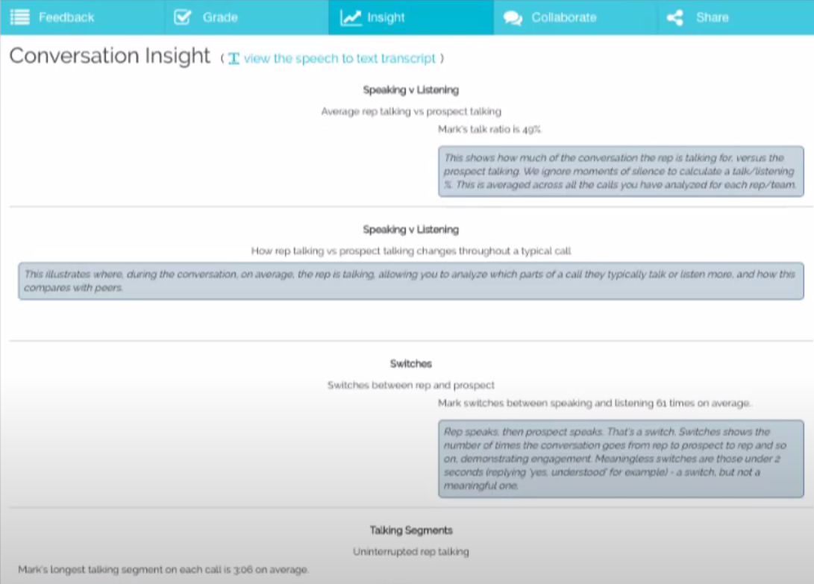The height and width of the screenshot is (584, 814).
Task: Click the Share network icon
Action: tap(675, 18)
